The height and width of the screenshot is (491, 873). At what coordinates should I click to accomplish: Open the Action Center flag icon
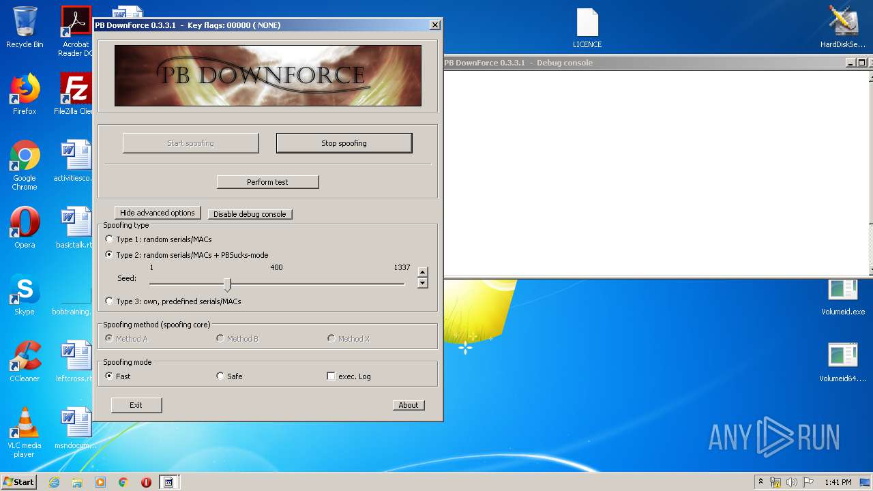coord(807,482)
